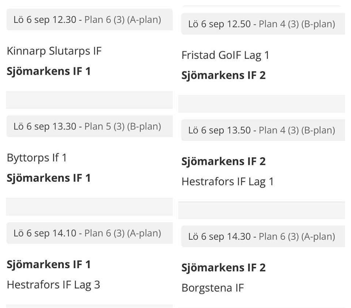Click grey bar below the Kinnarp Slutarps match
351x308 pixels.
89,100
